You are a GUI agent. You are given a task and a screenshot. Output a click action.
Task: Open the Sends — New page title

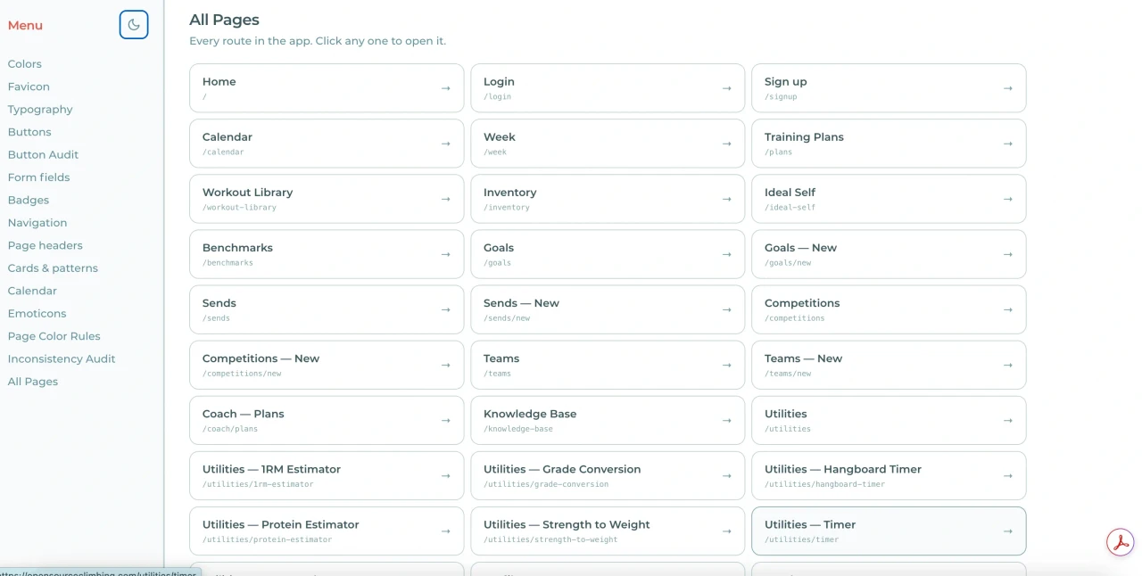(x=521, y=303)
